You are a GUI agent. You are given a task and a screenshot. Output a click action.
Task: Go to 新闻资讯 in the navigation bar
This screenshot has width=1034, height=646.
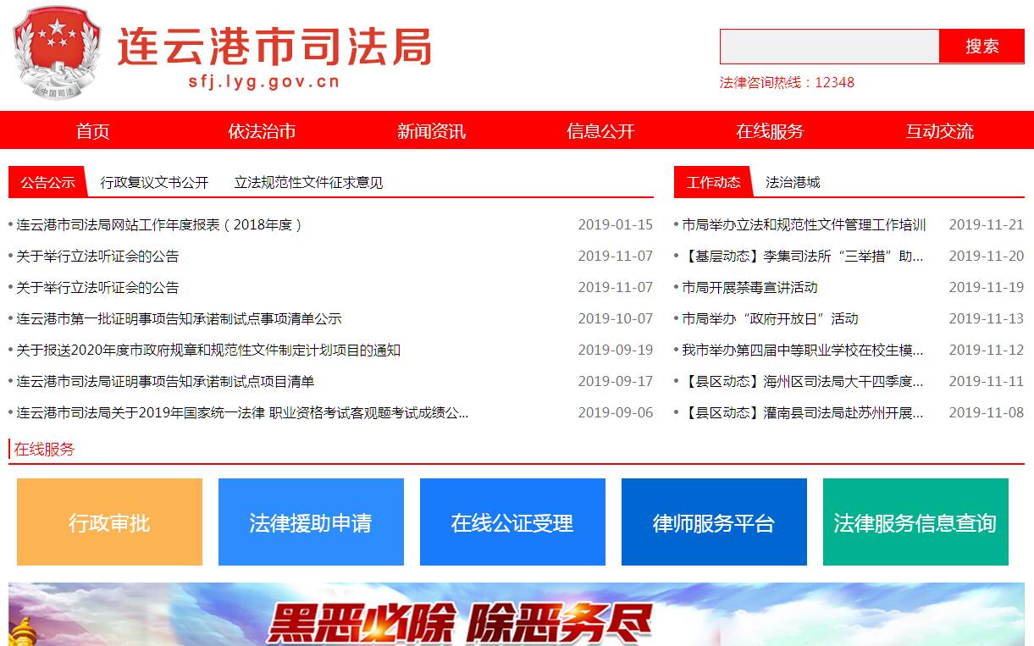click(431, 131)
